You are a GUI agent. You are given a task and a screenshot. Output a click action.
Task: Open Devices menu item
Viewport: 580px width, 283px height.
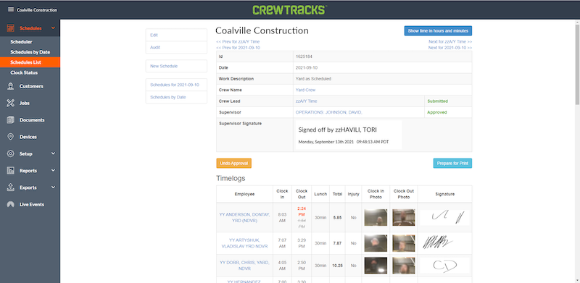click(28, 137)
